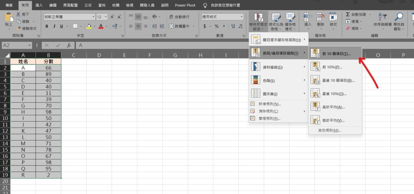The height and width of the screenshot is (194, 414).
Task: Open Icon Sets (圖示集) submenu
Action: click(x=279, y=94)
